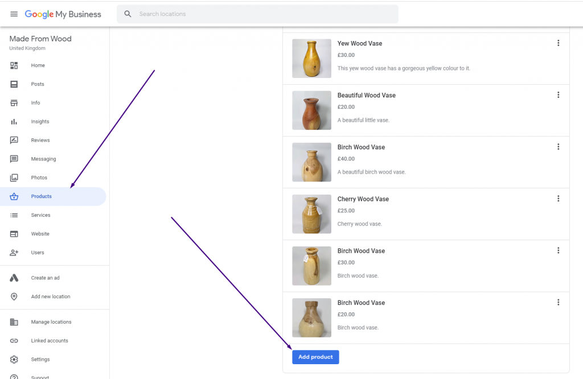Click the £40.00 Birch Wood Vase thumbnail

pyautogui.click(x=311, y=162)
